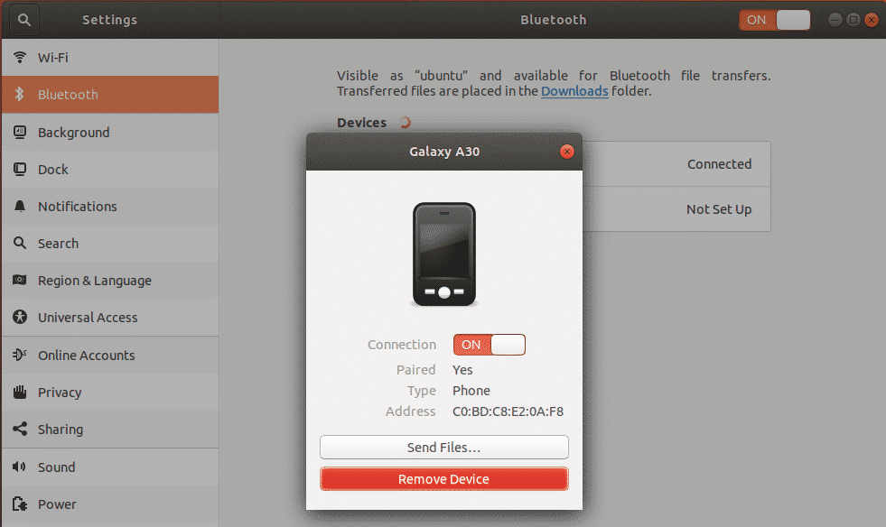Click the Background monitor icon
Viewport: 886px width, 527px height.
(x=20, y=132)
